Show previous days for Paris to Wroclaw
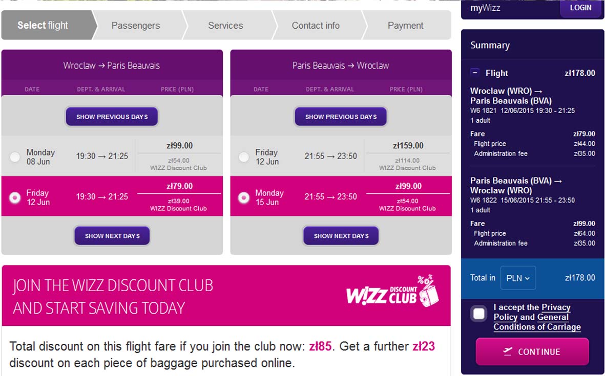605x376 pixels. coord(341,116)
